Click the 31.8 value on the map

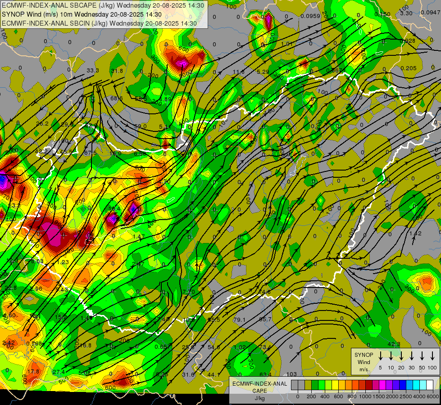point(117,71)
